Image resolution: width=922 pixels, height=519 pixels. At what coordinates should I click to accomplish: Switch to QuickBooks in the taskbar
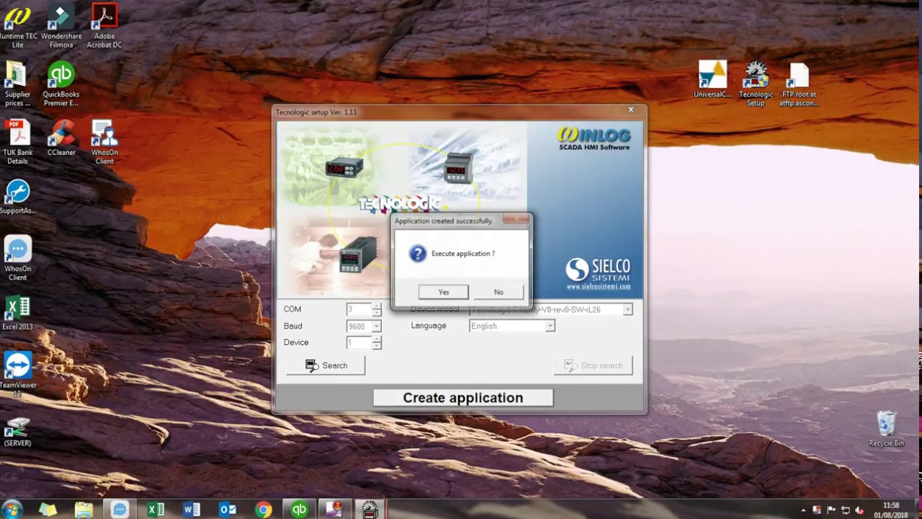(299, 510)
